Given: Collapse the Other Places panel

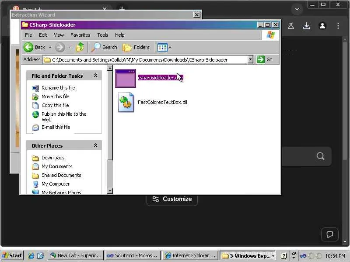Looking at the screenshot, I should [x=95, y=145].
